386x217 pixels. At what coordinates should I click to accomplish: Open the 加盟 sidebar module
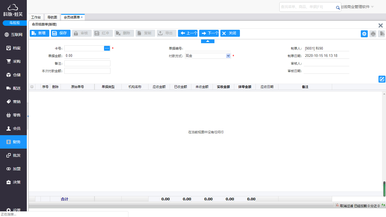click(x=13, y=169)
